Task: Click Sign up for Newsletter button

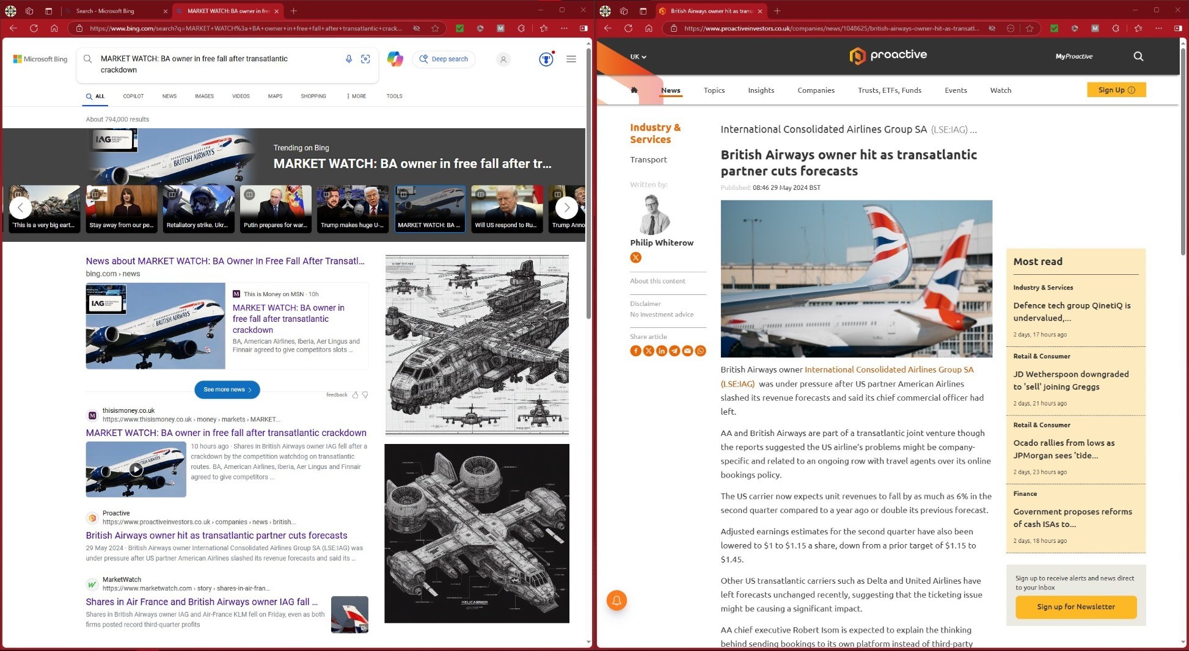Action: click(x=1076, y=607)
